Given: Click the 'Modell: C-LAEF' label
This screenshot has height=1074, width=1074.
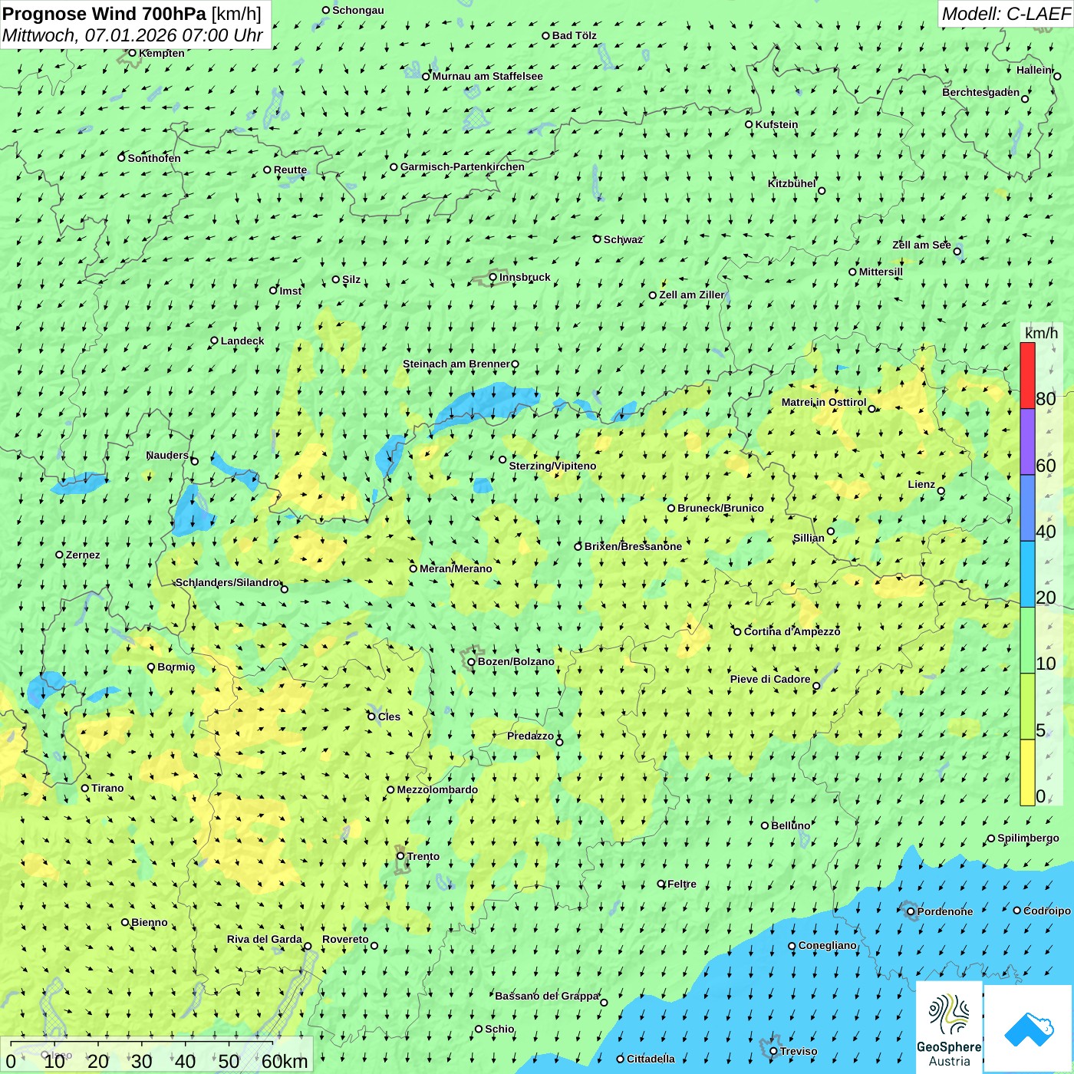Looking at the screenshot, I should [x=1005, y=14].
